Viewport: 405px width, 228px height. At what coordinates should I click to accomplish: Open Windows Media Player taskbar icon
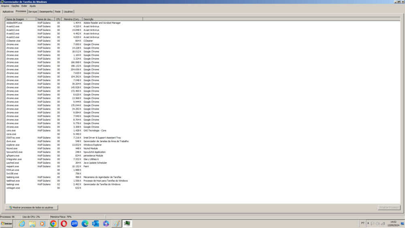pyautogui.click(x=43, y=224)
